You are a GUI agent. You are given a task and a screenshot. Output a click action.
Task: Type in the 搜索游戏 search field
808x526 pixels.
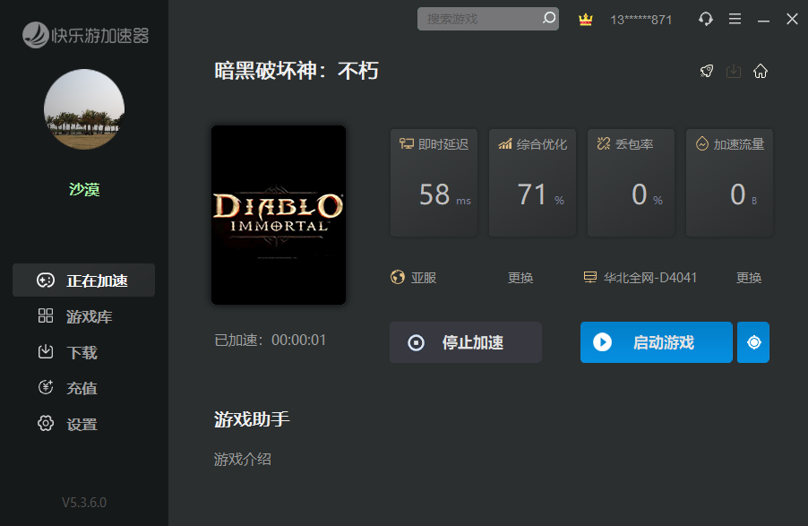[x=479, y=19]
